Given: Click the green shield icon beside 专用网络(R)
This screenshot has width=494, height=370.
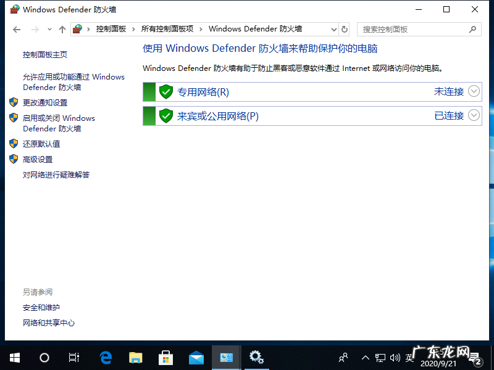Looking at the screenshot, I should tap(166, 92).
